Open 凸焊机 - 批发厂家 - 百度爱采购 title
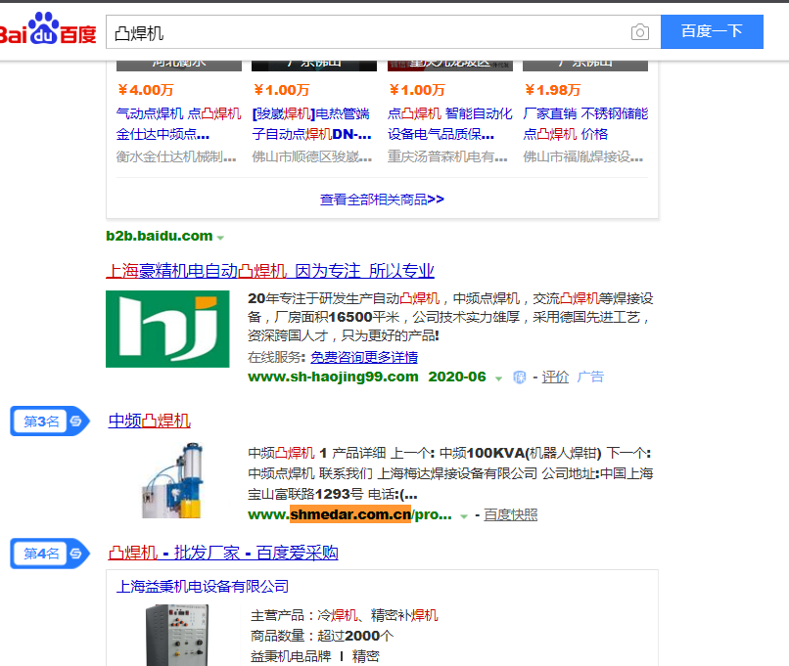This screenshot has height=666, width=789. point(223,553)
